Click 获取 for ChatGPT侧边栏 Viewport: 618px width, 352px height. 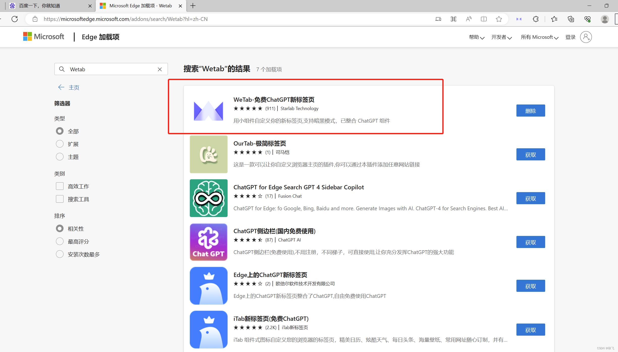531,242
